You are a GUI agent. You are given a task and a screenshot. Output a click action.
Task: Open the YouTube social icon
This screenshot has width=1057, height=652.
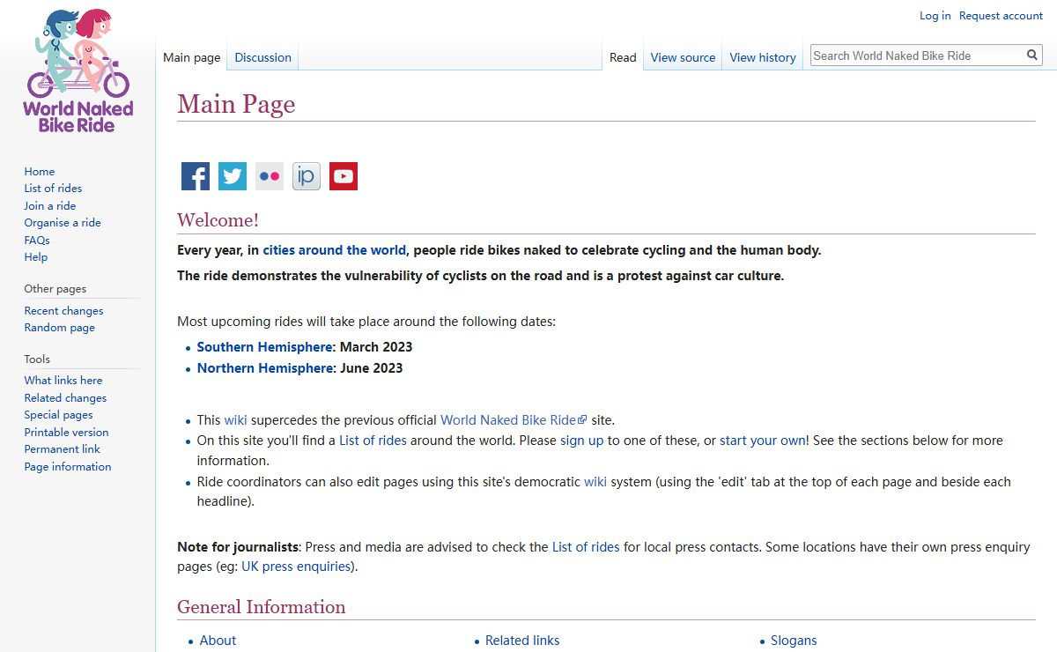[344, 176]
